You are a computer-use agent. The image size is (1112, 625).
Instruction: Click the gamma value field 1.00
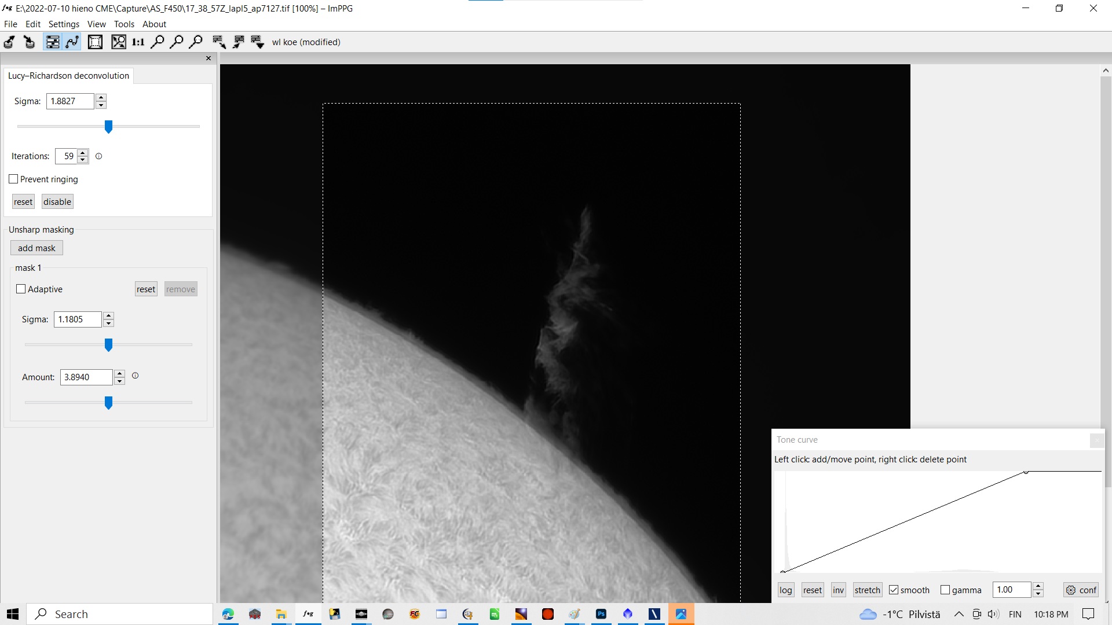(x=1012, y=590)
